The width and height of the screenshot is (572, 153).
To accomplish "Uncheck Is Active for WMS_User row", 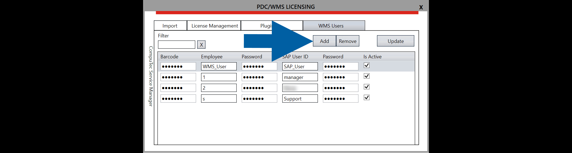I will pyautogui.click(x=367, y=65).
